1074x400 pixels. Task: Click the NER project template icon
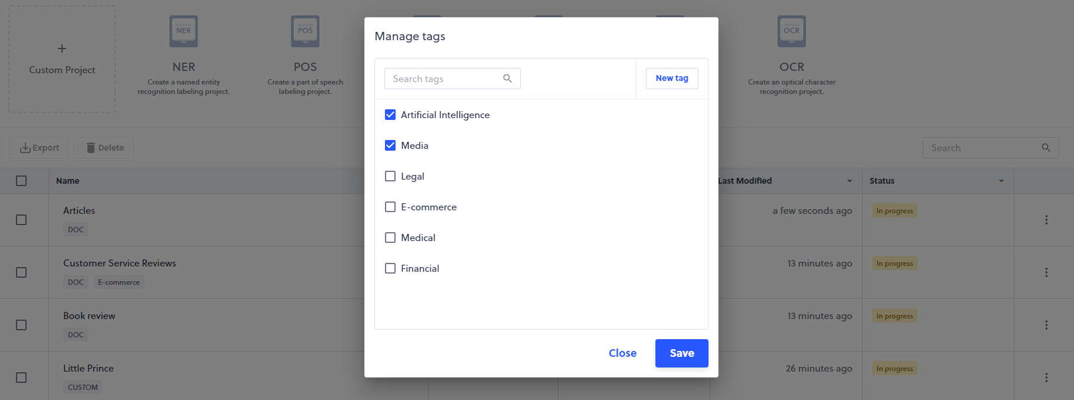pyautogui.click(x=184, y=31)
